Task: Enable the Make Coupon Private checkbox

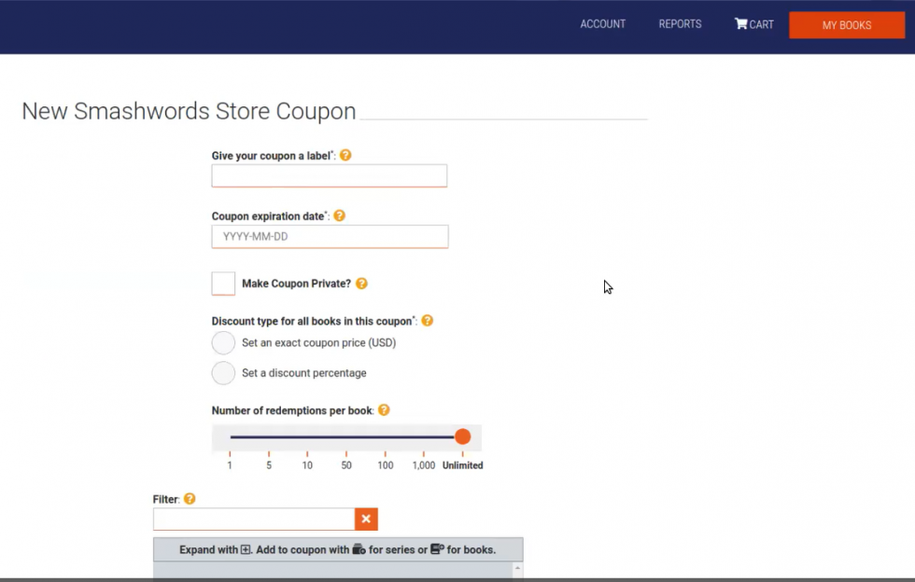Action: click(223, 283)
